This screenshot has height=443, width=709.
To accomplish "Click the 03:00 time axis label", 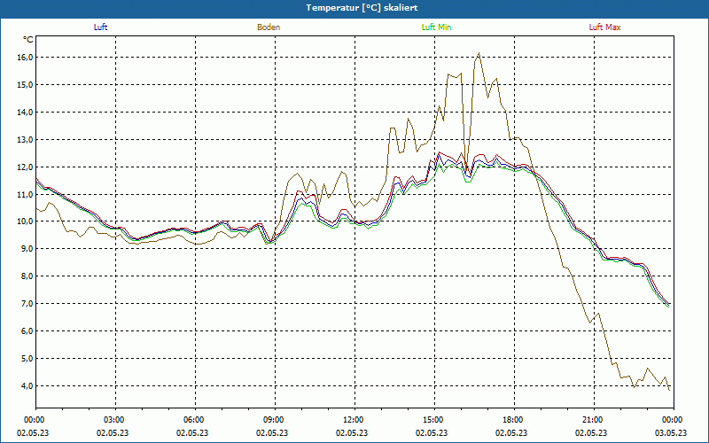I will click(x=115, y=420).
